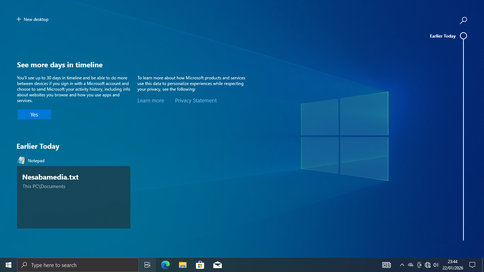Open the Action Center notifications panel
Image resolution: width=484 pixels, height=272 pixels.
tap(472, 265)
